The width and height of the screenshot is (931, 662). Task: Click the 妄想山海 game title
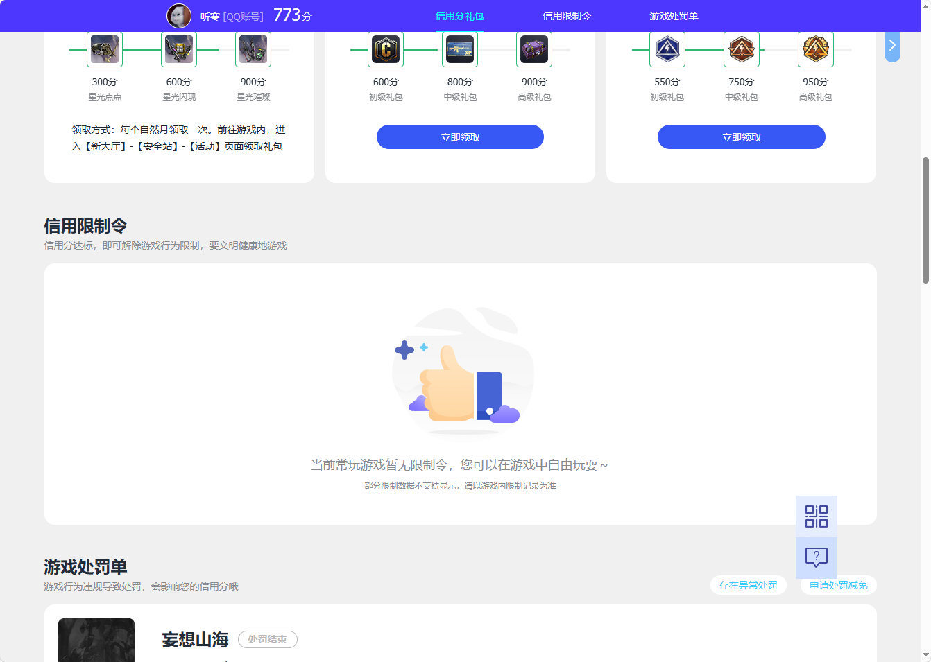click(x=195, y=640)
